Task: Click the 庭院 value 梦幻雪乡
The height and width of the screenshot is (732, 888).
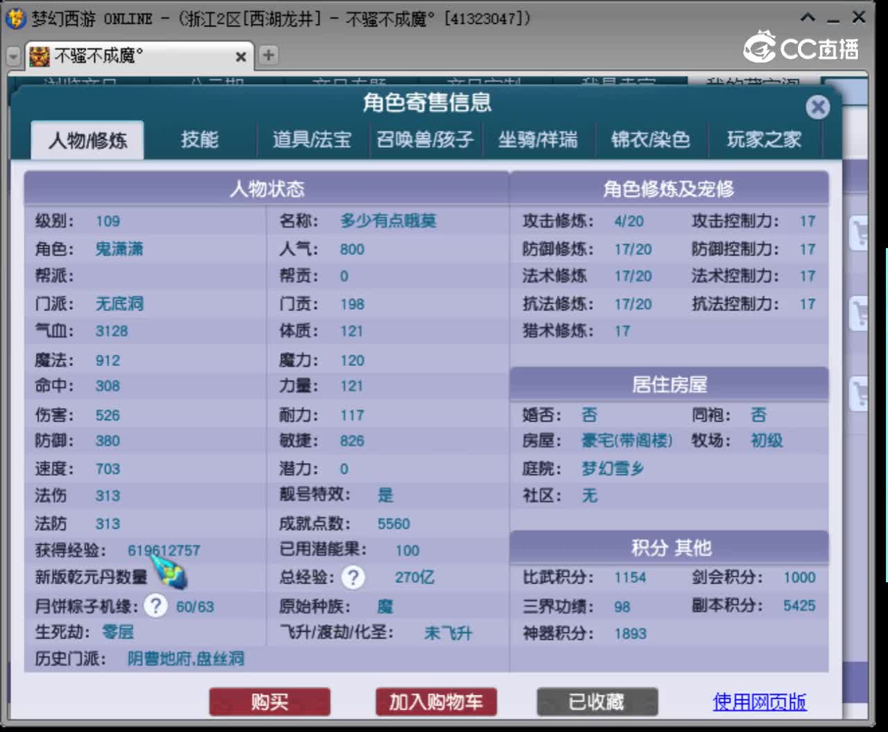Action: (613, 469)
